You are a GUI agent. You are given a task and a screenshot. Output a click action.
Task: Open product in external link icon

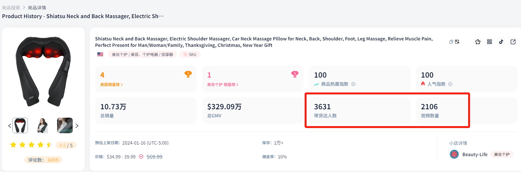513,42
